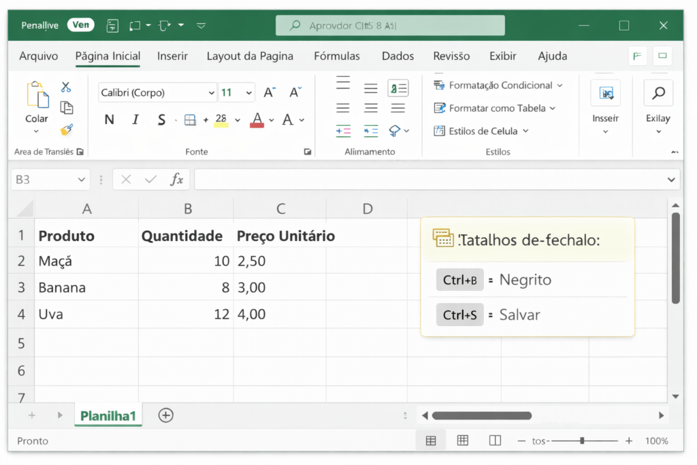697x465 pixels.
Task: Open the name box B3 dropdown
Action: (x=82, y=180)
